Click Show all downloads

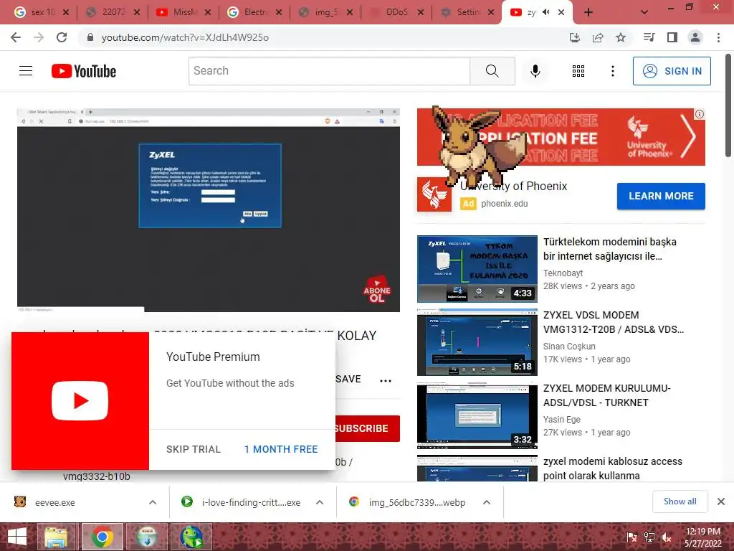(x=680, y=501)
